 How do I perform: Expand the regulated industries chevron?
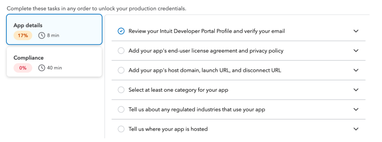[x=356, y=110]
